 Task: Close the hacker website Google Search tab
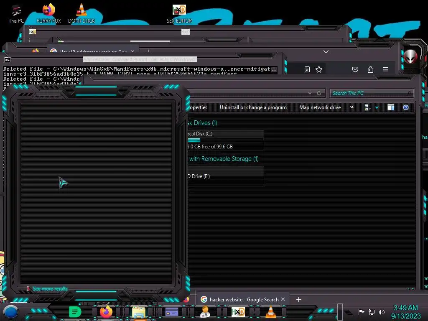tap(283, 299)
